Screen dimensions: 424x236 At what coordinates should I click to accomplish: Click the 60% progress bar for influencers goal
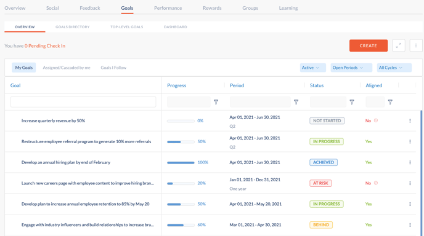click(x=181, y=225)
